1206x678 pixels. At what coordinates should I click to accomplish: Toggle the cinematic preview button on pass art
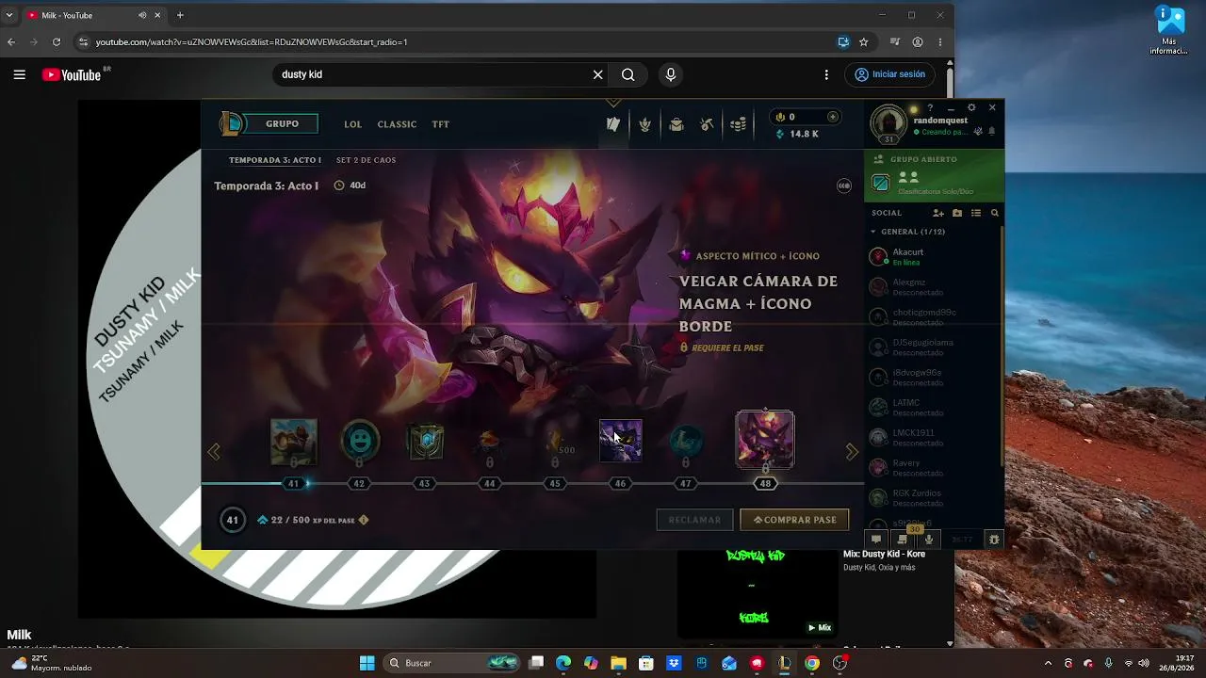[x=844, y=186]
